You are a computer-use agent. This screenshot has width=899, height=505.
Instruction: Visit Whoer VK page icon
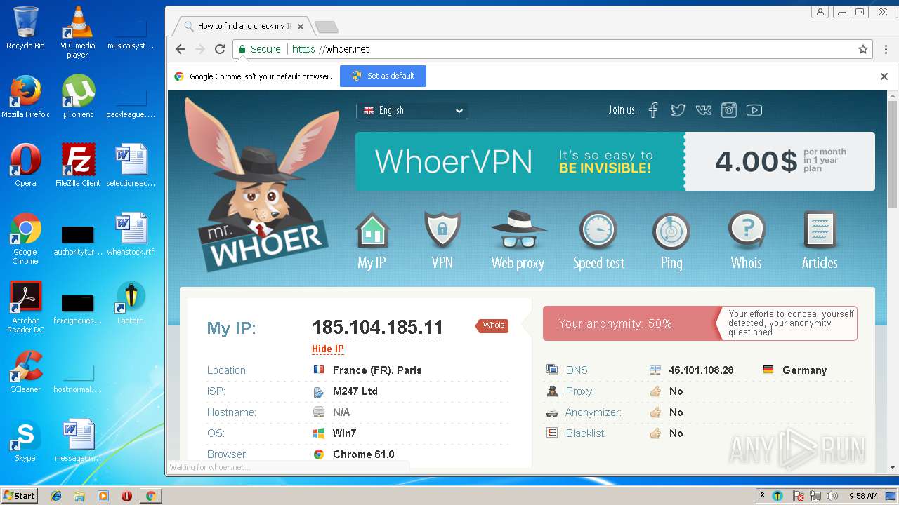(x=703, y=110)
